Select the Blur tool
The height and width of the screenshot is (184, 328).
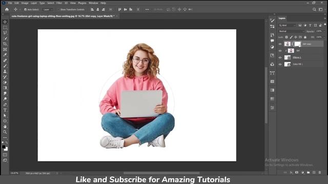[x=5, y=94]
